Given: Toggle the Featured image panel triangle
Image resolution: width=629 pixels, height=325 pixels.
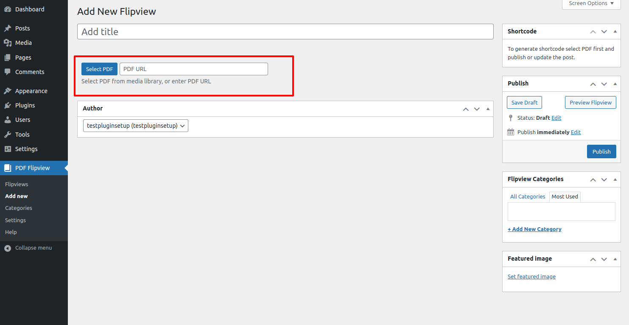Looking at the screenshot, I should 615,259.
